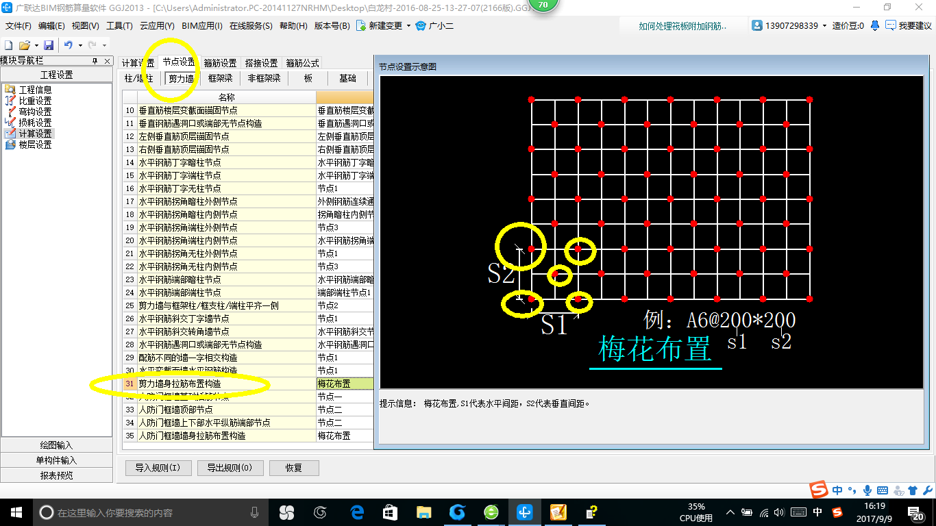
Task: Open the 编辑(E) menu
Action: point(51,26)
